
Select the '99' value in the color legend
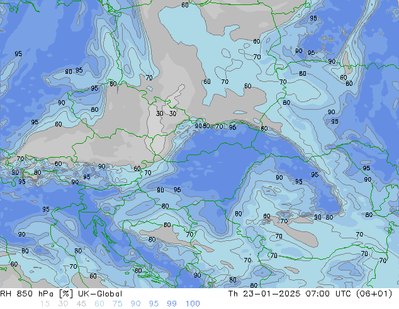(172, 304)
